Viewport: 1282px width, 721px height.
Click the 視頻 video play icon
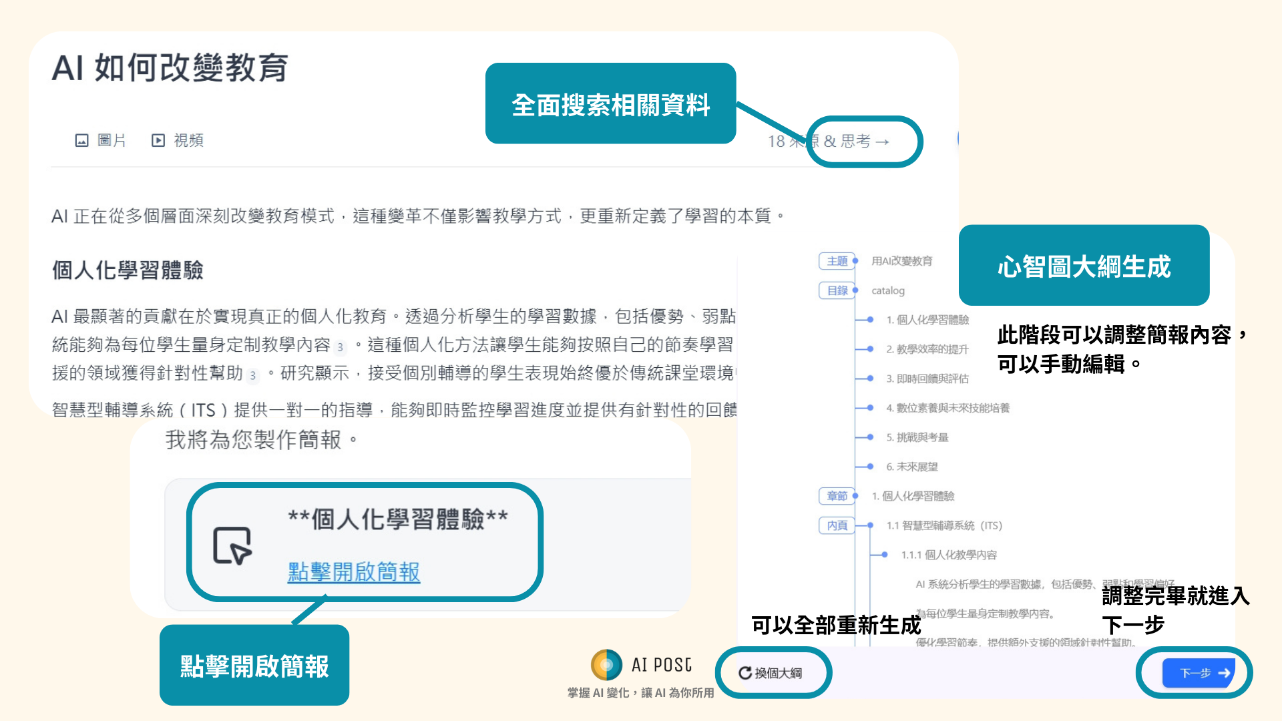click(x=158, y=140)
